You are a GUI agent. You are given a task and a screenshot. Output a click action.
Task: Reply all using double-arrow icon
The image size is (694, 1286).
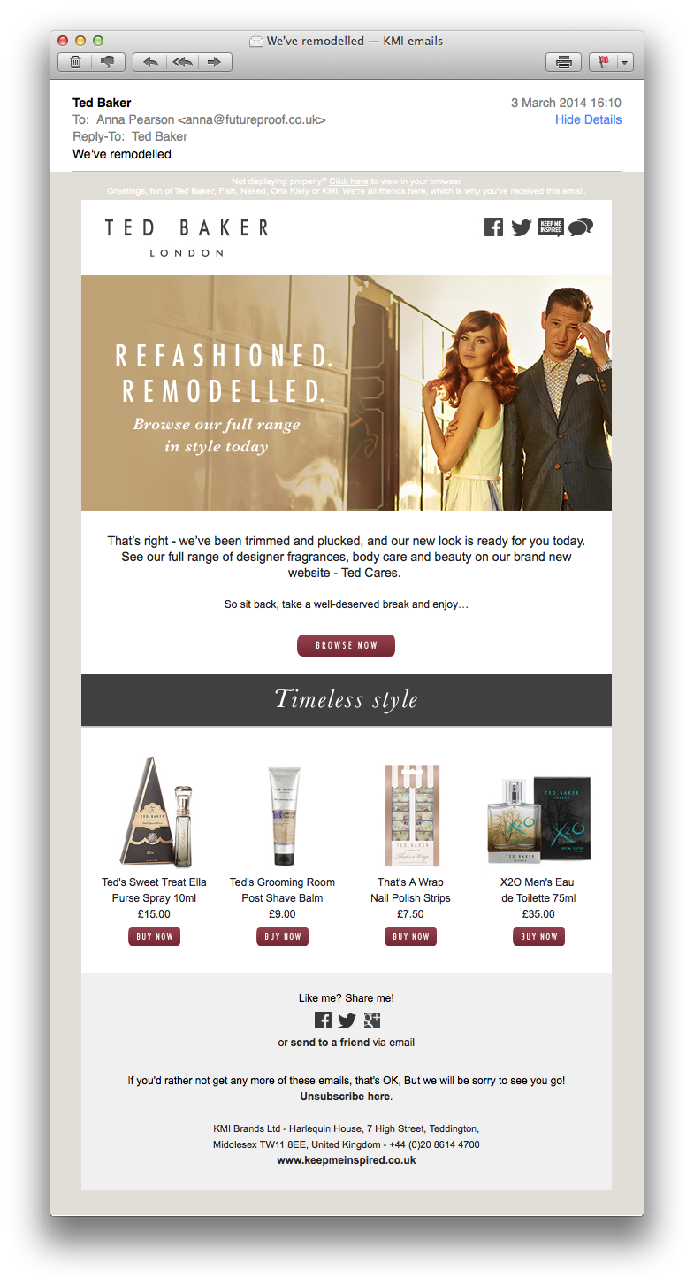[x=182, y=62]
